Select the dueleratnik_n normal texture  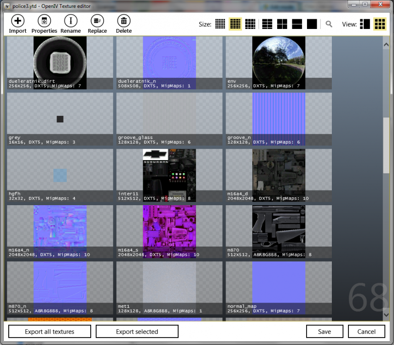[x=169, y=63]
